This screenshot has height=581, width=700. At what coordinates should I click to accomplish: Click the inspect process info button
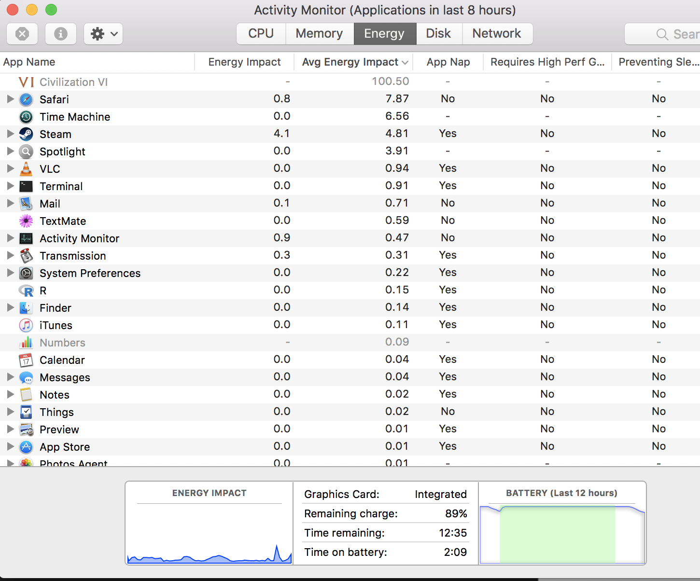[61, 34]
